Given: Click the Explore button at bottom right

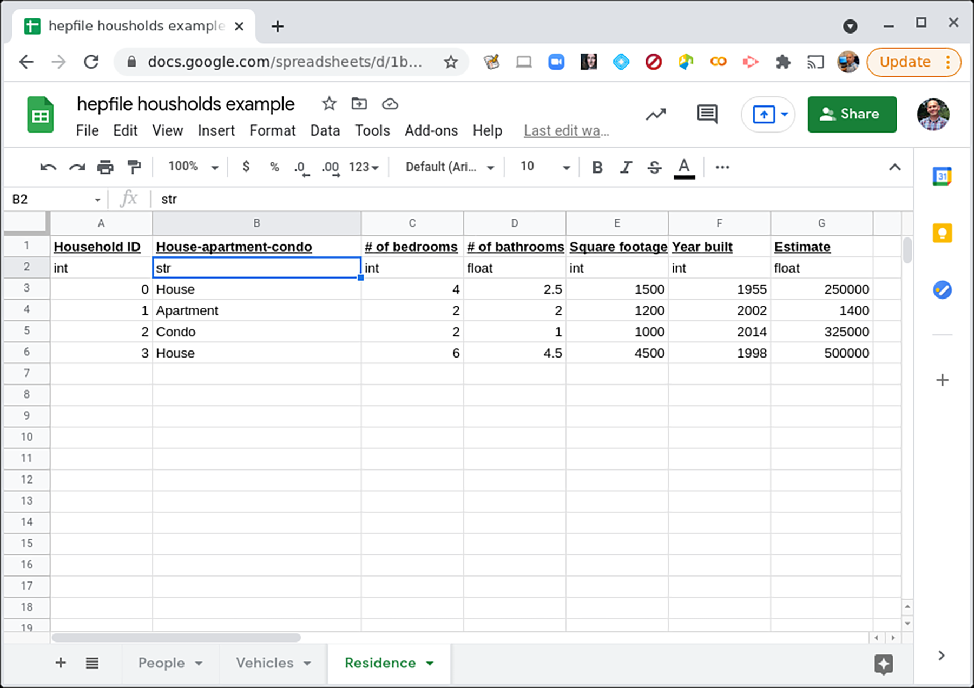Looking at the screenshot, I should click(883, 664).
